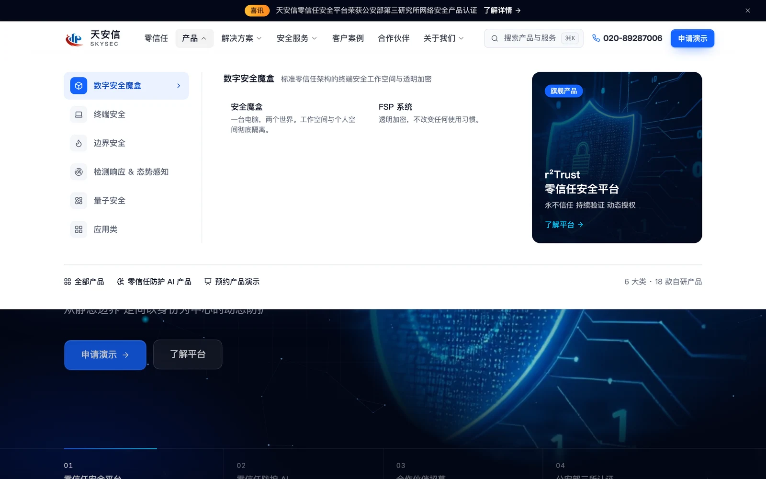Select the 04 carousel tab
Screen dimensions: 766x479
pyautogui.click(x=622, y=464)
